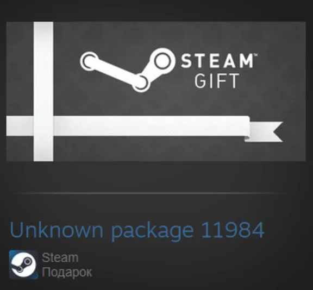Image resolution: width=313 pixels, height=290 pixels.
Task: Click the small Steam app icon
Action: [23, 264]
